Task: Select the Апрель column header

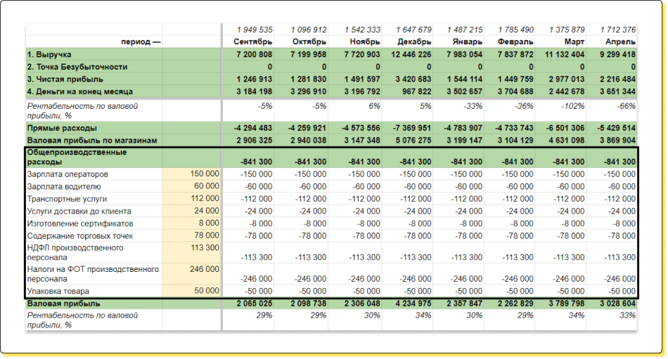Action: coord(620,41)
